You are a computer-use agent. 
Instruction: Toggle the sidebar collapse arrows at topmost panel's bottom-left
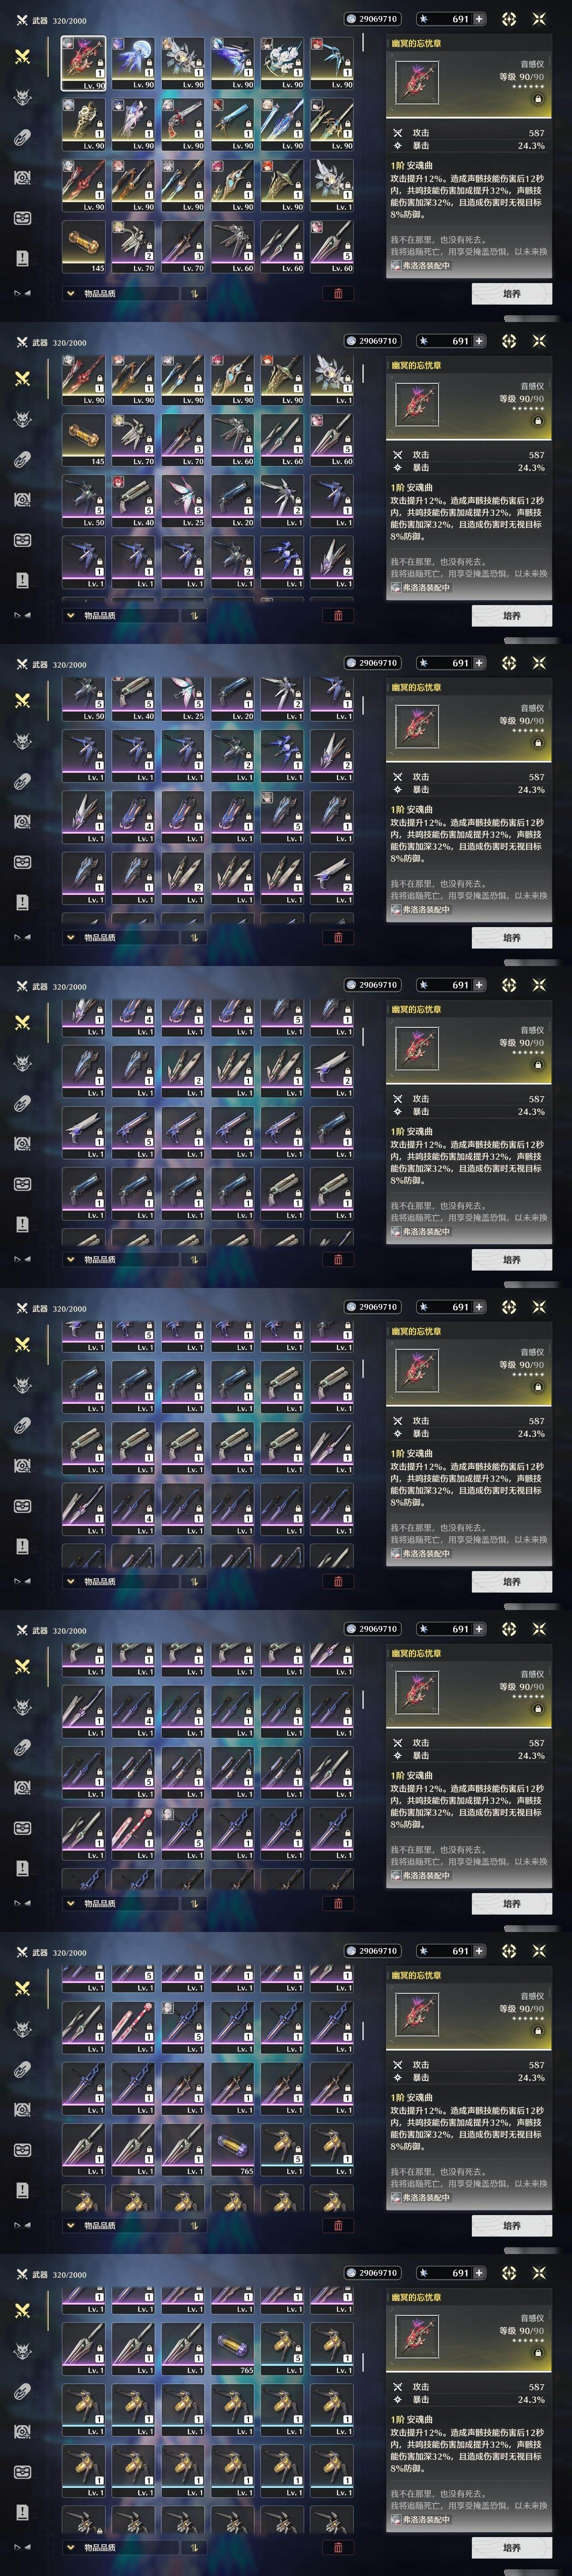tap(22, 293)
